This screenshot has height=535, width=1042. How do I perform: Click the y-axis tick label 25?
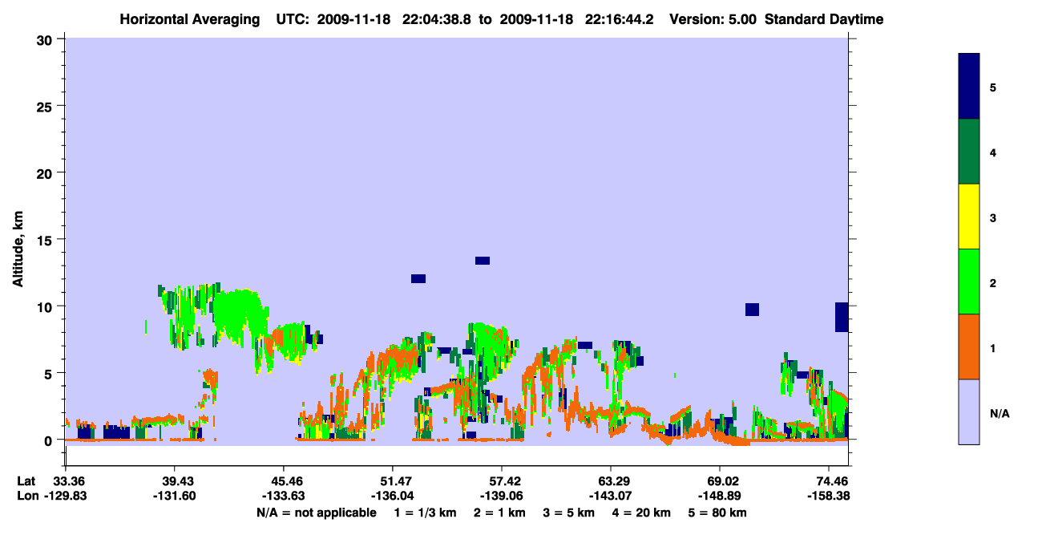click(46, 106)
